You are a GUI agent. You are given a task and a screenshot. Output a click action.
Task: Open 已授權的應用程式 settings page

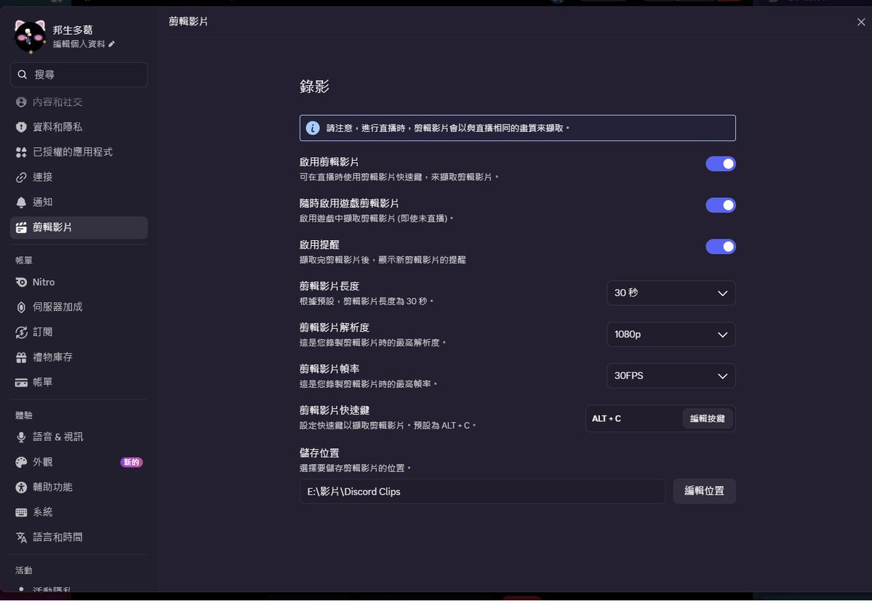coord(79,153)
